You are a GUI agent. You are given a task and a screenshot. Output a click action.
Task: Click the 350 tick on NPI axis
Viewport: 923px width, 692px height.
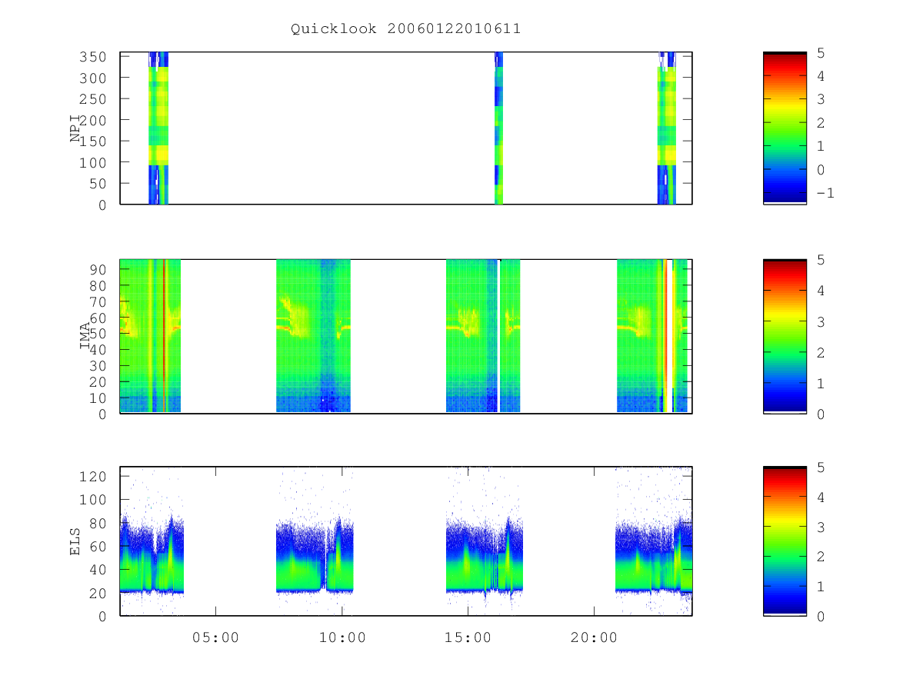(93, 57)
